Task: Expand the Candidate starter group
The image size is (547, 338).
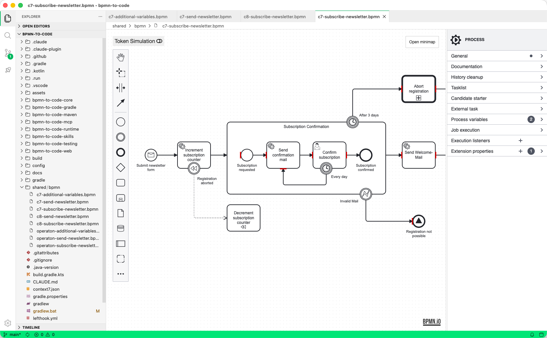Action: point(497,98)
